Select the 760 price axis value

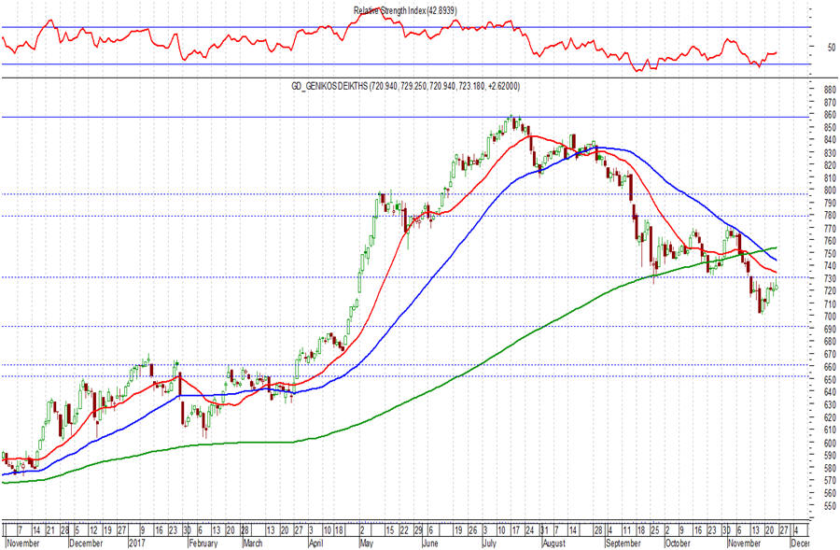(x=830, y=241)
